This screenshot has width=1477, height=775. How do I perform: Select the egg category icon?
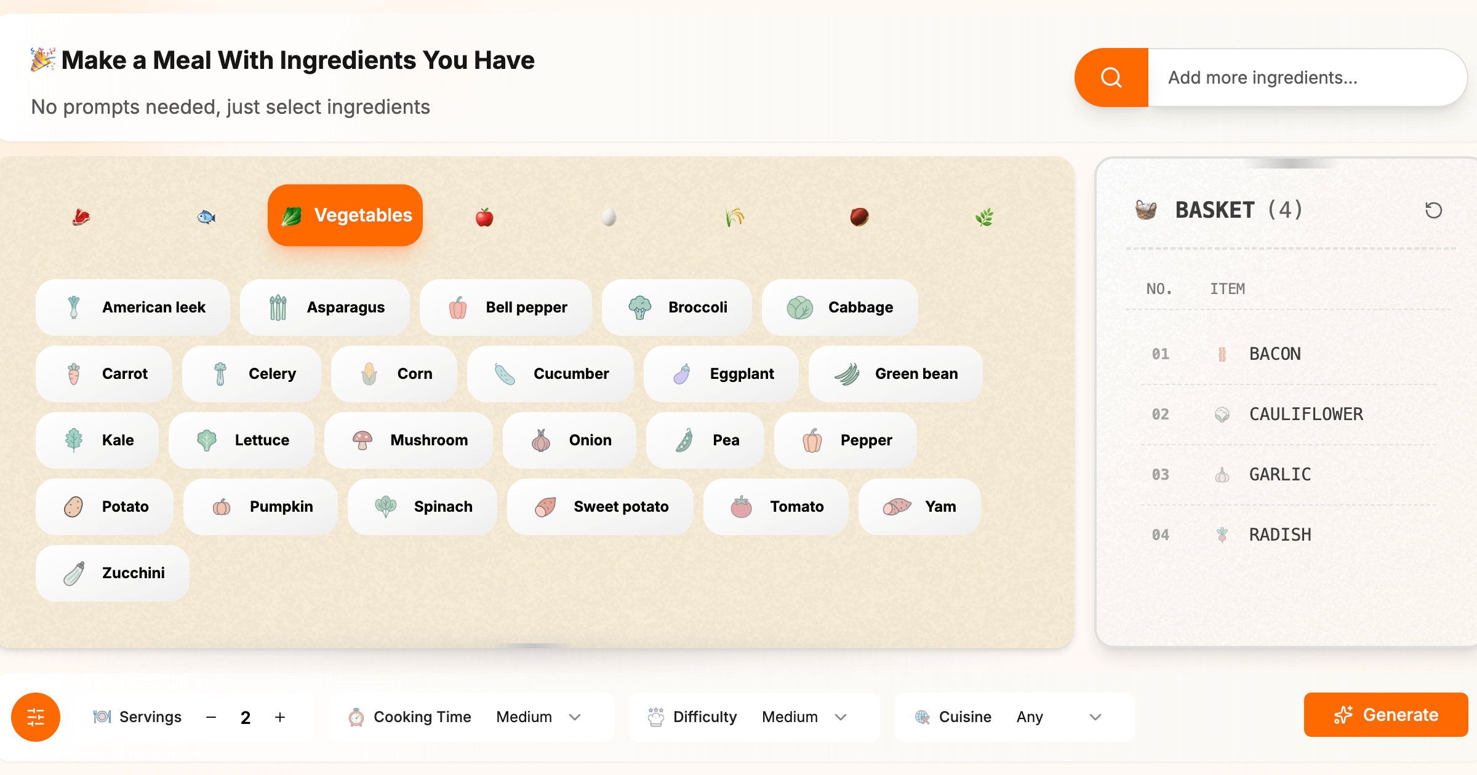tap(609, 217)
